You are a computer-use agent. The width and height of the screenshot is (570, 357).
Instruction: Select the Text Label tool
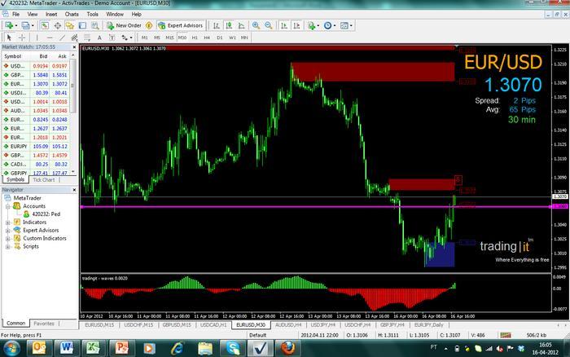pos(112,37)
